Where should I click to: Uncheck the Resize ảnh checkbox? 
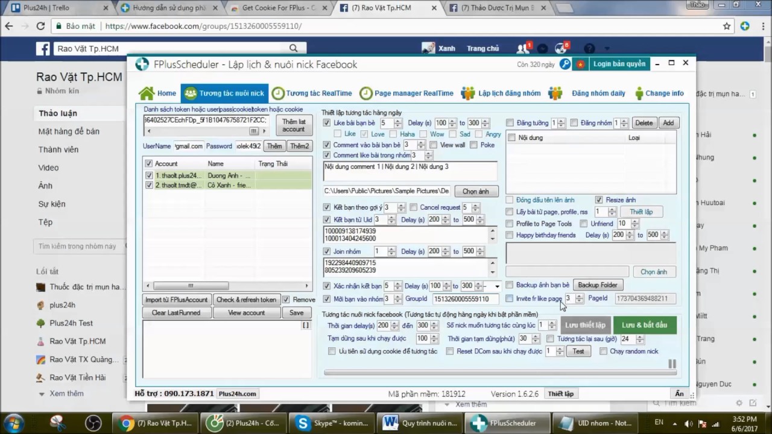[x=599, y=200]
